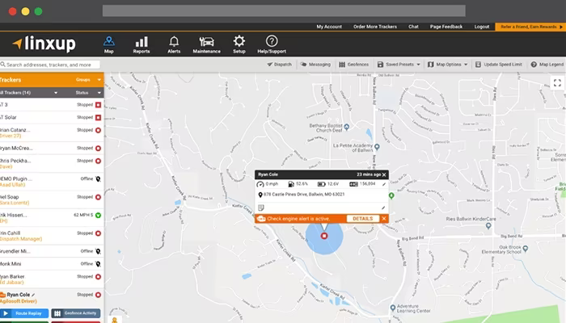This screenshot has height=323, width=566.
Task: Click Ries Ballwin KinderCare map pin
Action: click(488, 225)
